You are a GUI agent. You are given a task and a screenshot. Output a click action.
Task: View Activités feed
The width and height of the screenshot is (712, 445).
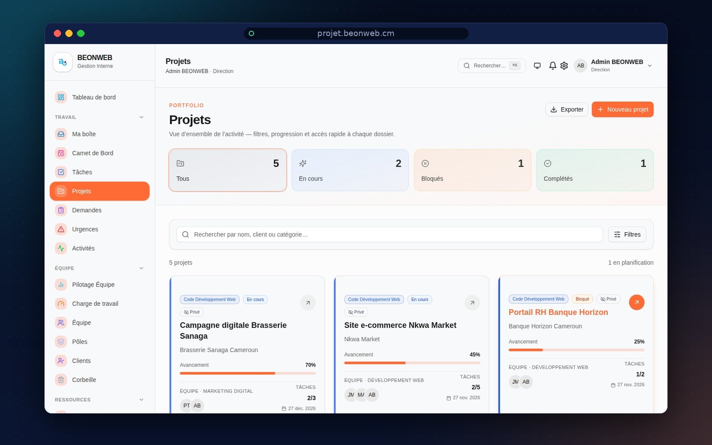click(x=100, y=248)
